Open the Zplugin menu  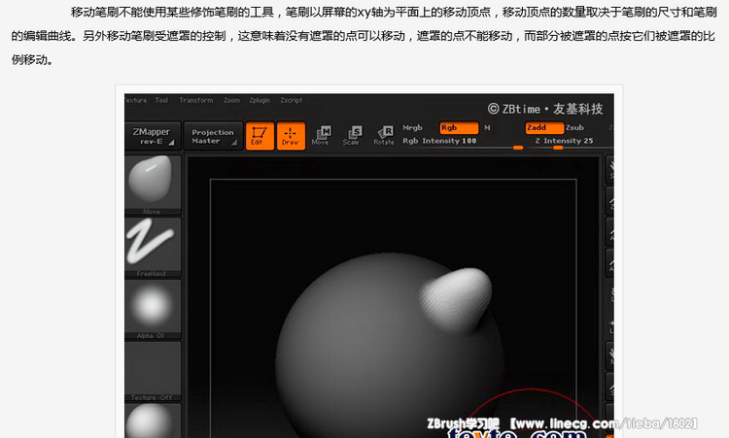point(260,100)
